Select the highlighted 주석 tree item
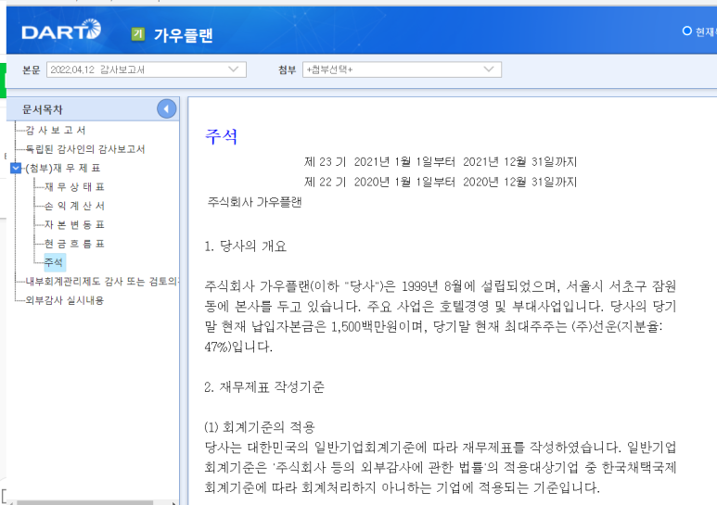The image size is (717, 505). [54, 262]
